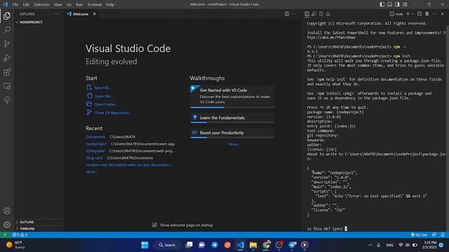
Task: Open the Manage gear icon
Action: (x=7, y=225)
